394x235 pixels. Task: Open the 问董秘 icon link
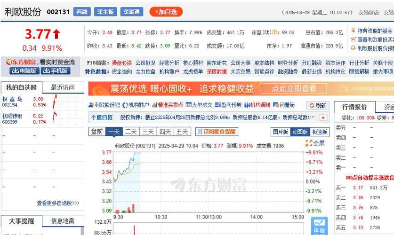click(284, 105)
